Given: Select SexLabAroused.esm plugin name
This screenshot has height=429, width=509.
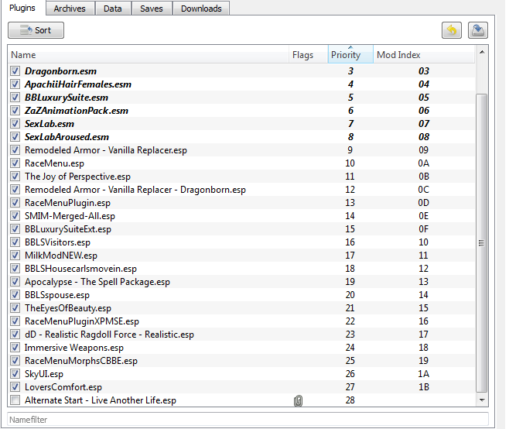Looking at the screenshot, I should pos(67,137).
